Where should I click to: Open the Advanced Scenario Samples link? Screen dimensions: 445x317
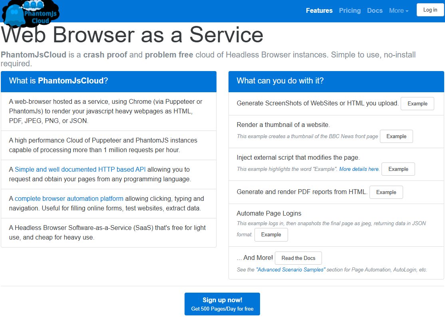point(291,269)
